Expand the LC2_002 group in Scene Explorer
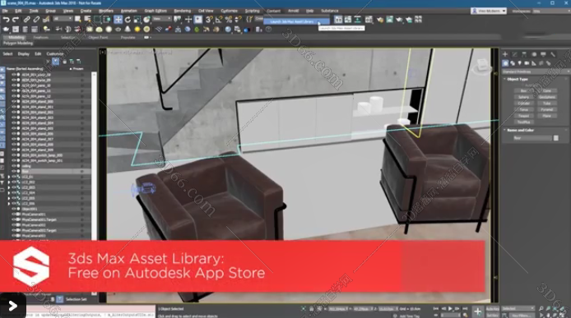 coord(9,182)
